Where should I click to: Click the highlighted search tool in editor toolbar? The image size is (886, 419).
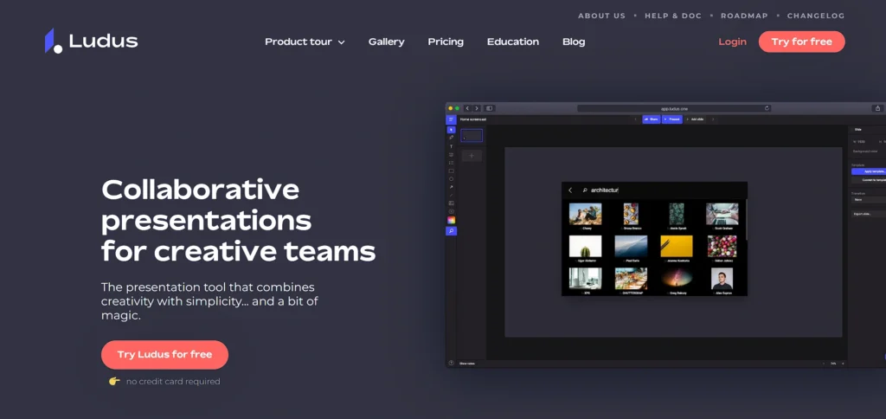(451, 230)
